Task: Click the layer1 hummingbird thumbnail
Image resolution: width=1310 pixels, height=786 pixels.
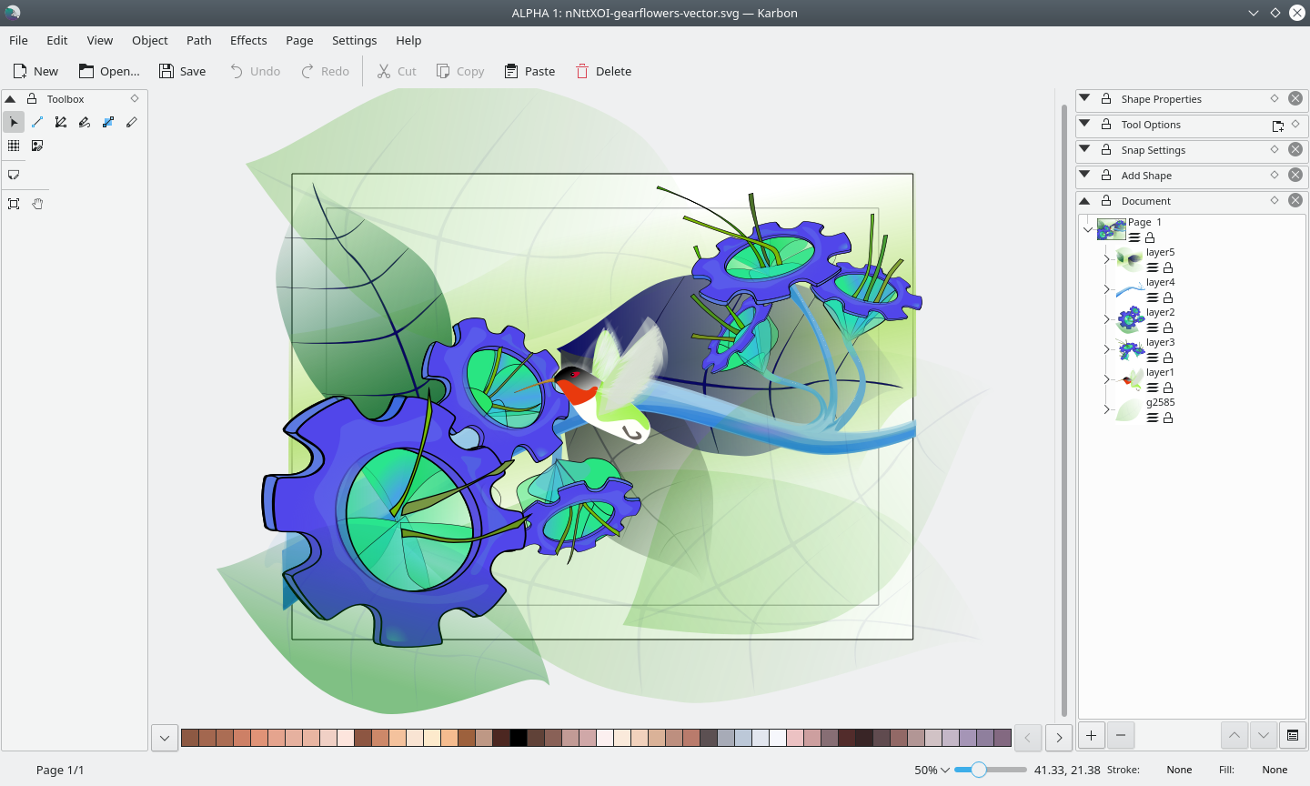Action: point(1130,379)
